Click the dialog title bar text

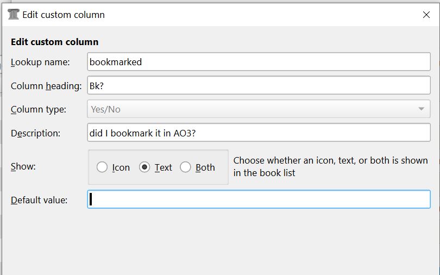pos(64,15)
